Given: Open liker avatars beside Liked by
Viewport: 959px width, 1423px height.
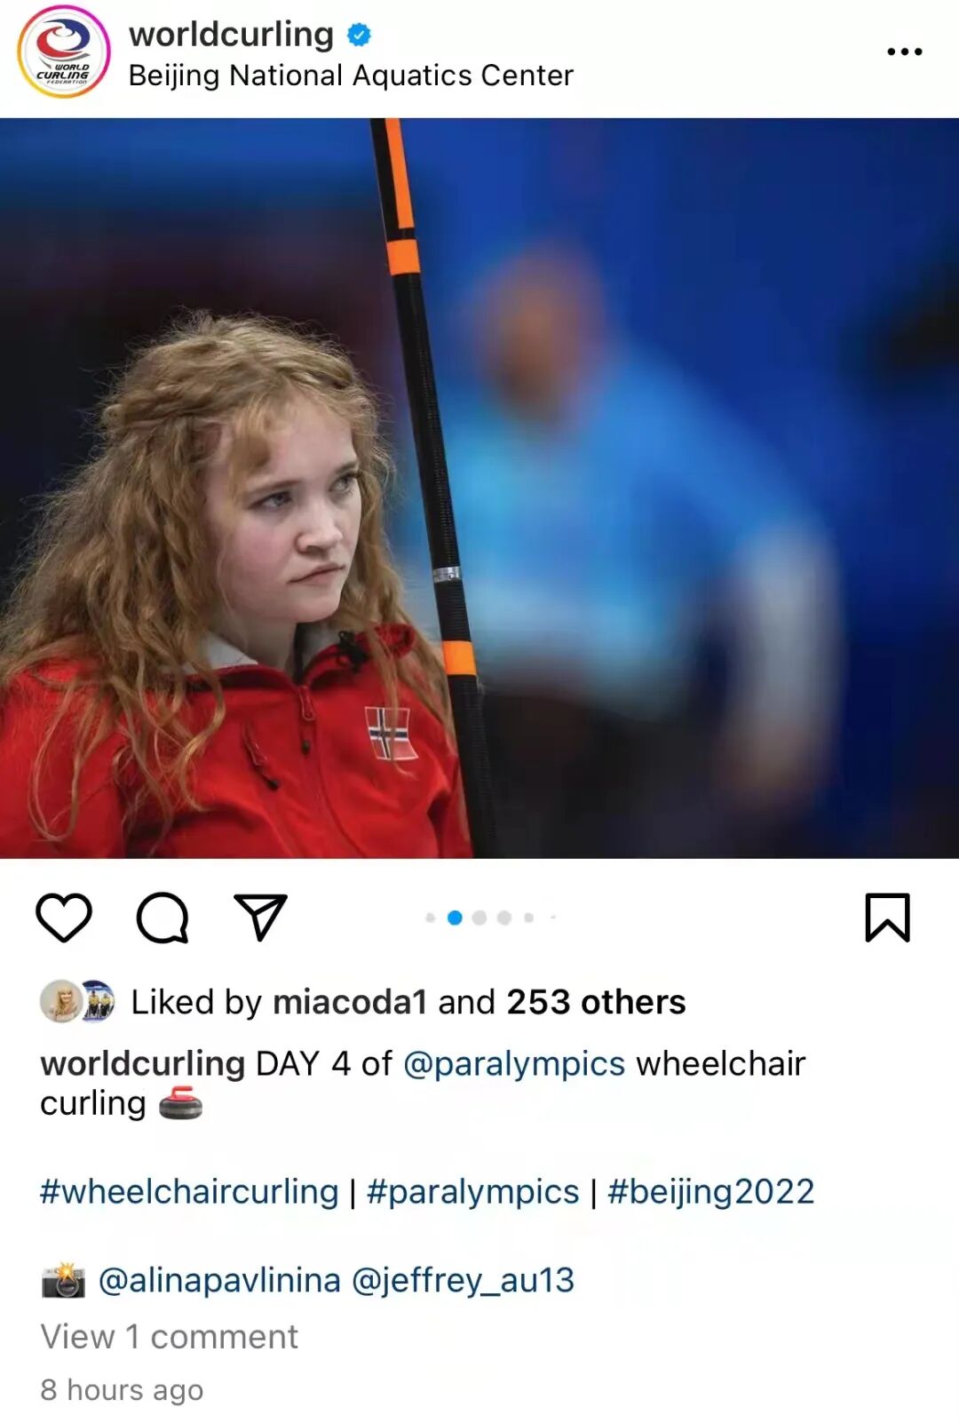Looking at the screenshot, I should coord(78,1001).
